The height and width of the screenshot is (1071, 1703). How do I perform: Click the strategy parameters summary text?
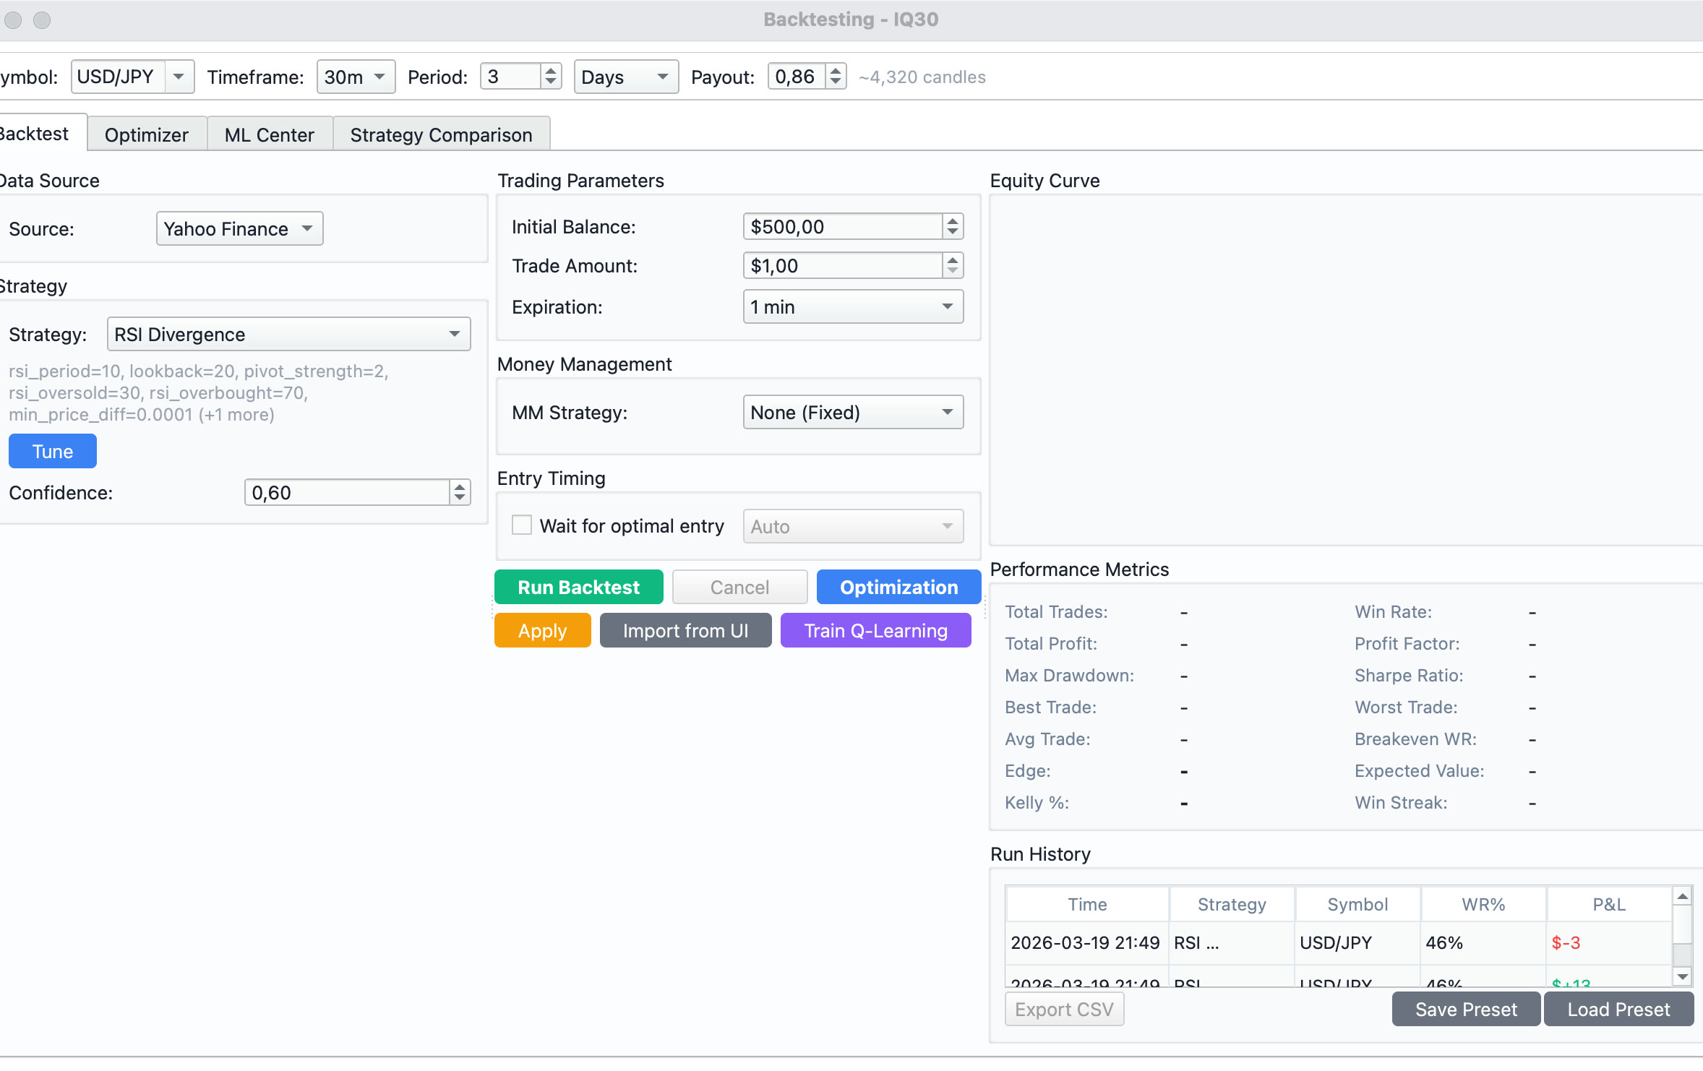(x=199, y=393)
